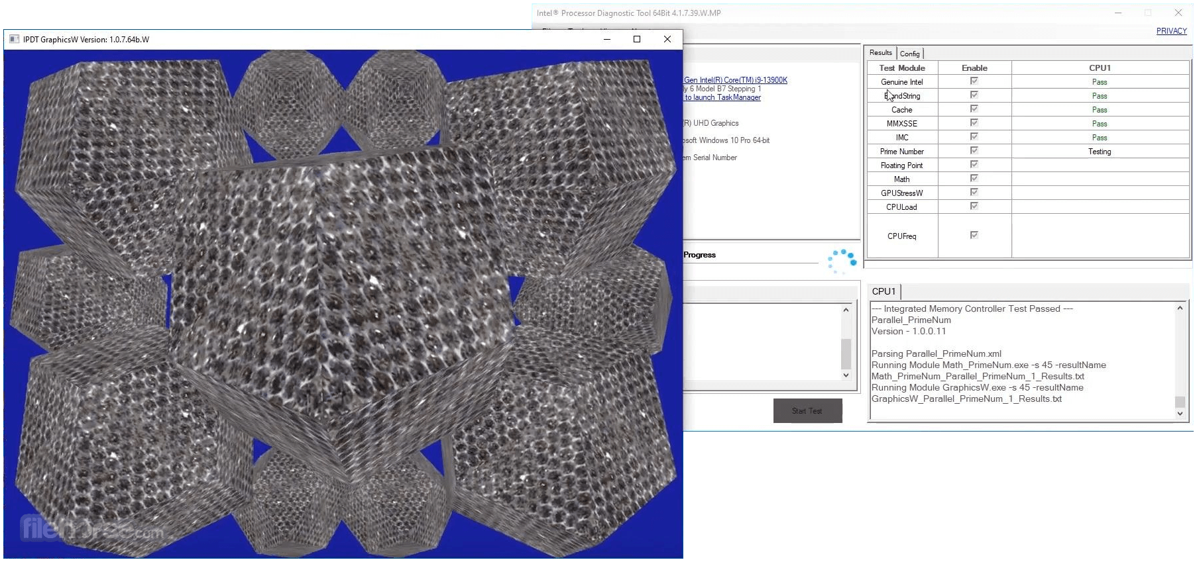Viewport: 1197px width, 562px height.
Task: Open the Config tab
Action: click(910, 54)
